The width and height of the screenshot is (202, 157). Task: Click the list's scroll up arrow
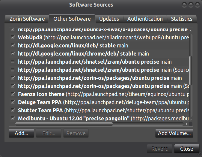191,31
